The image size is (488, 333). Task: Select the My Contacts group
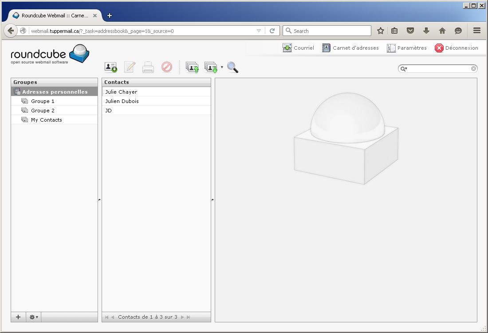coord(46,120)
